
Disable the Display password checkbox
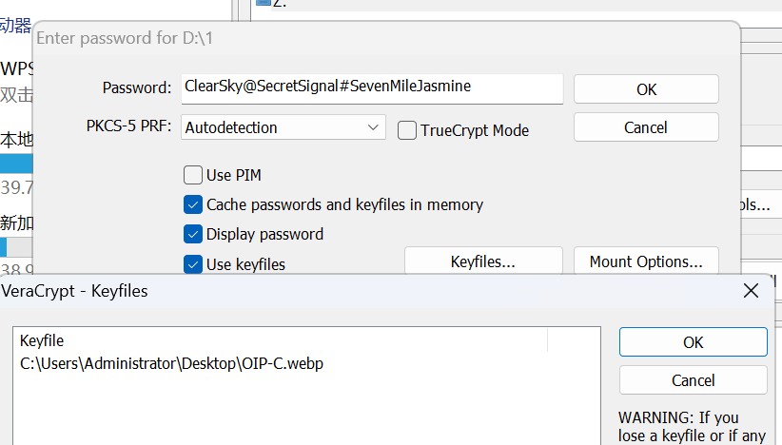tap(193, 234)
